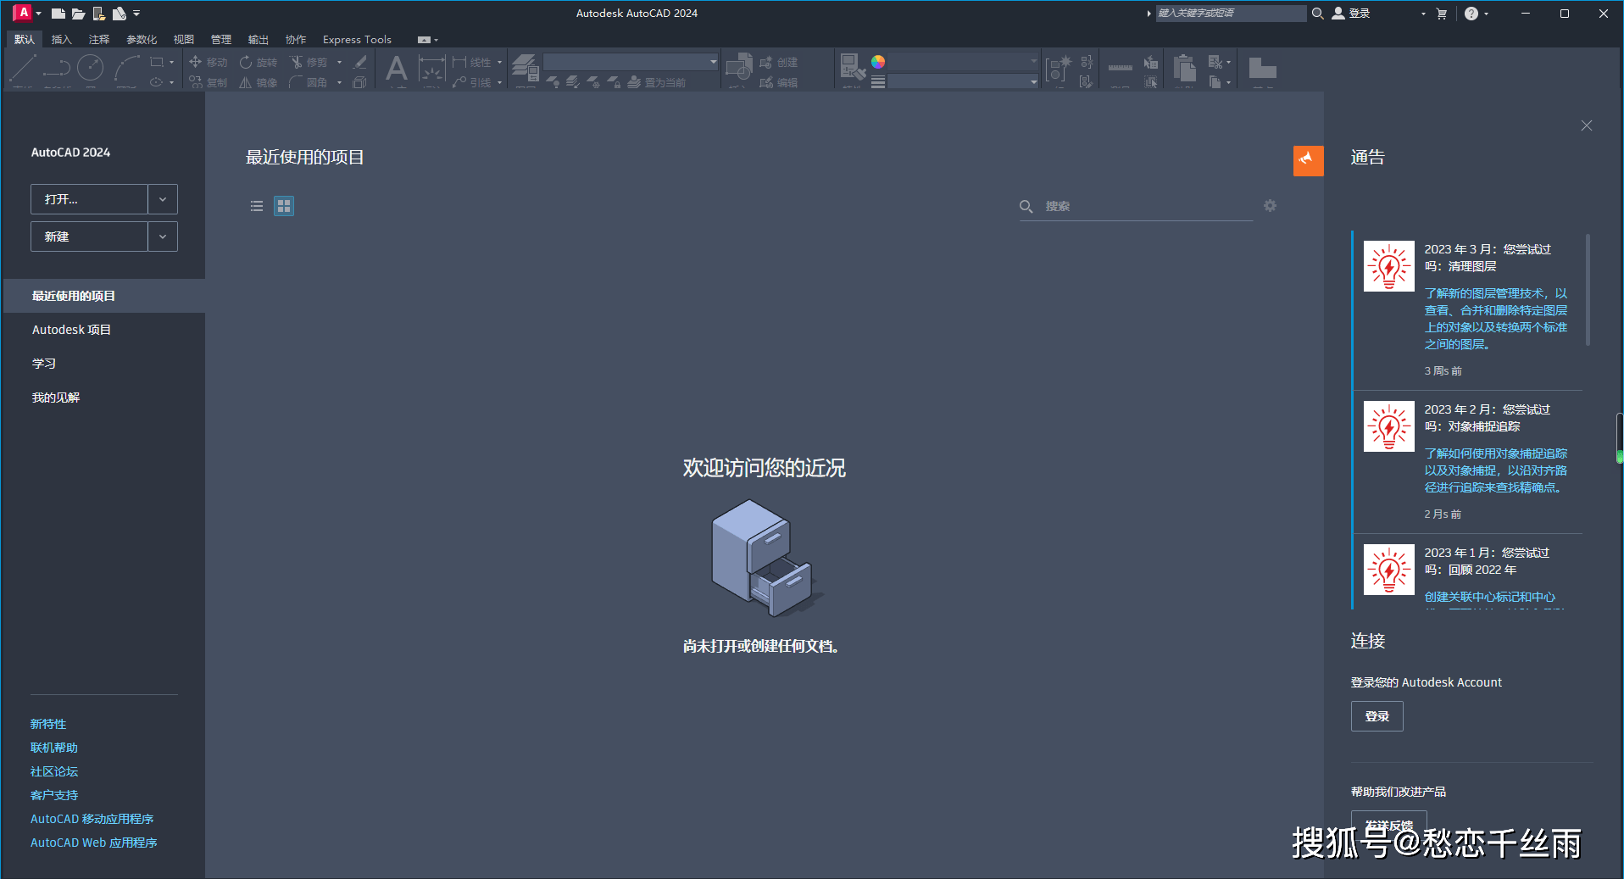Screen dimensions: 1624x879
Task: Click the shopping cart icon in title bar
Action: (x=1441, y=14)
